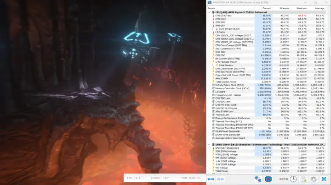Image resolution: width=331 pixels, height=185 pixels.
Task: Expand the Core Temperatures sub-rows
Action: 213,29
